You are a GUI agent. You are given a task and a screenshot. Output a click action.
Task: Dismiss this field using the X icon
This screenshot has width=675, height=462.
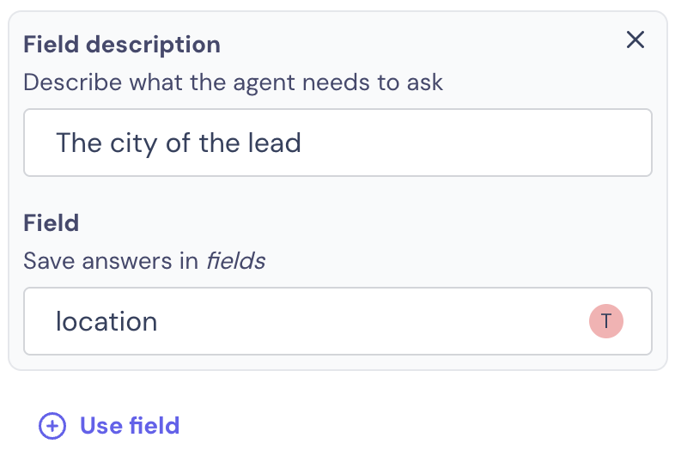click(635, 40)
